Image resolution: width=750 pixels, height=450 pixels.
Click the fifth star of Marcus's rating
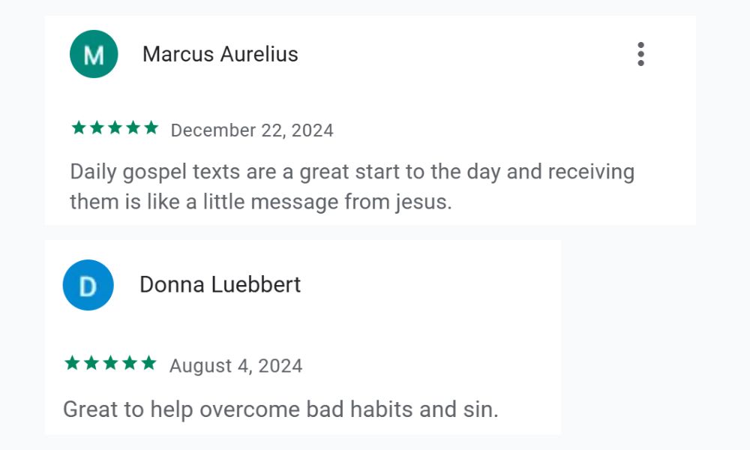pyautogui.click(x=149, y=128)
